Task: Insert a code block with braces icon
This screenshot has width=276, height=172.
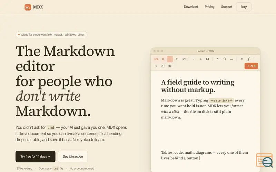Action: 225,59
